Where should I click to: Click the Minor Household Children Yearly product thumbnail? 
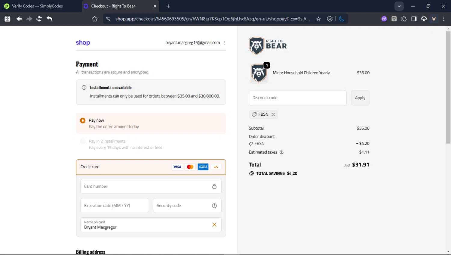point(259,73)
